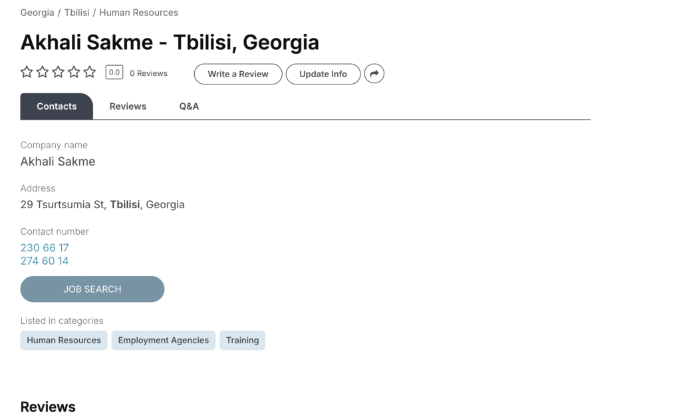Click the Update Info button
Viewport: 681px width, 415px height.
323,74
